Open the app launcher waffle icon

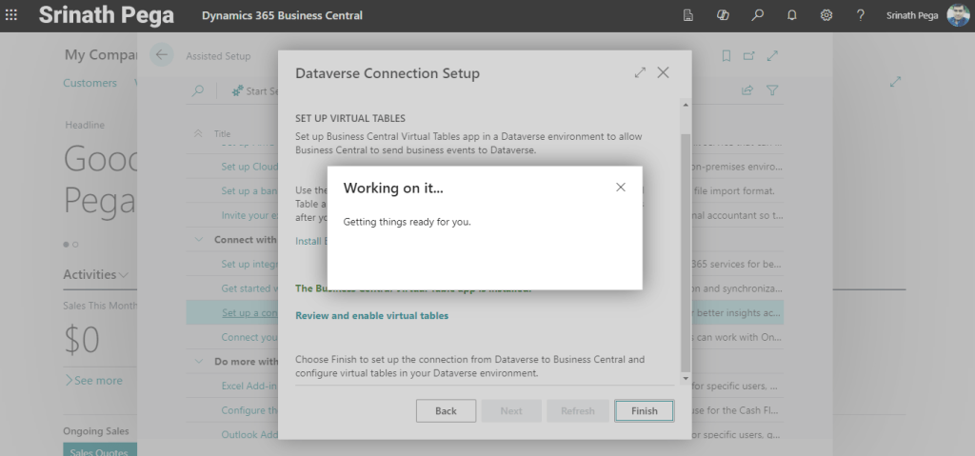coord(11,15)
